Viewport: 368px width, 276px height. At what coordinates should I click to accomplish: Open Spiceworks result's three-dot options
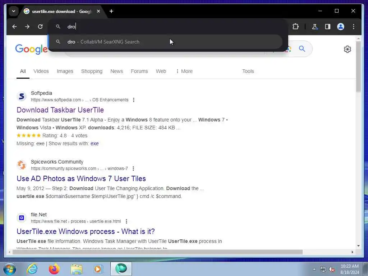[133, 169]
